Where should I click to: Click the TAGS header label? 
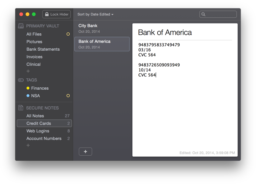[x=32, y=80]
